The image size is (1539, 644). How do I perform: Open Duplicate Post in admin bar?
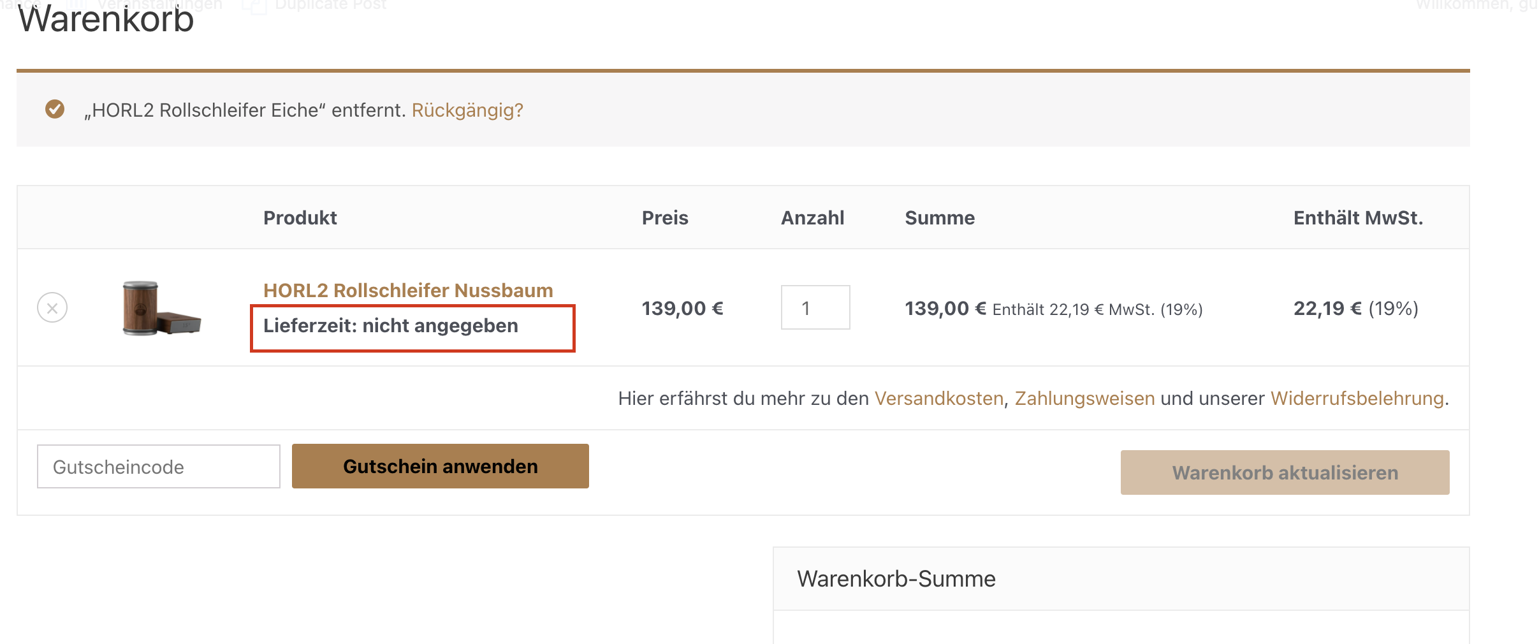click(x=330, y=5)
